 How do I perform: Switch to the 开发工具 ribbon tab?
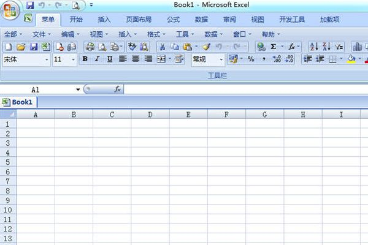pos(292,20)
